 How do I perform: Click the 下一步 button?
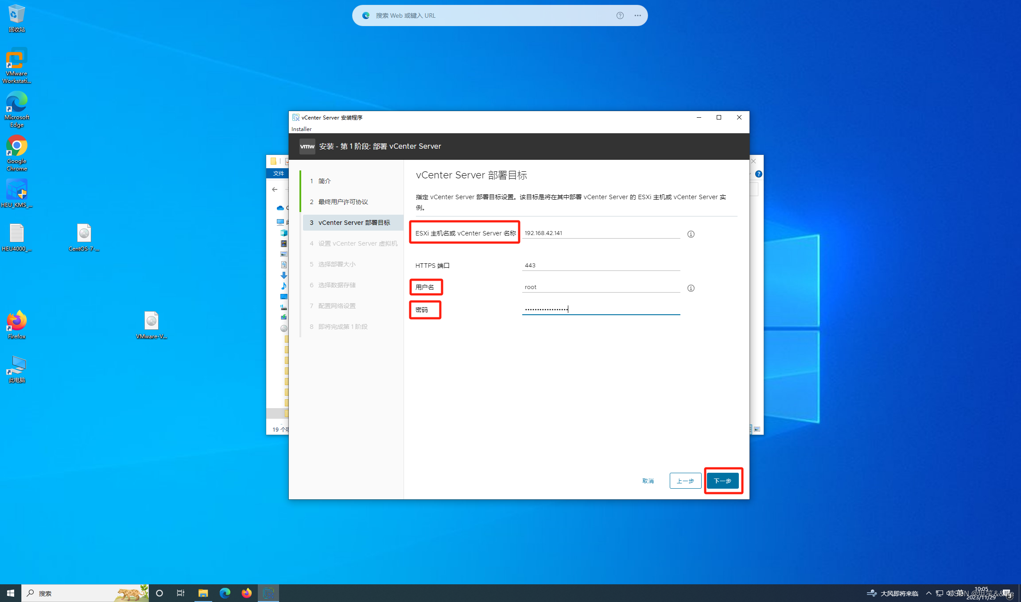point(723,481)
